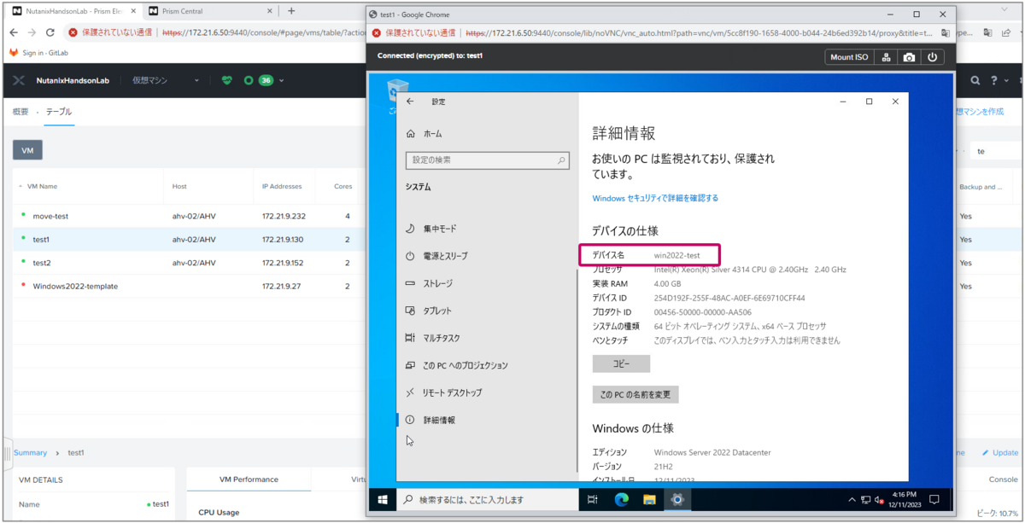
Task: Click the win2022-test device name value
Action: pos(676,255)
